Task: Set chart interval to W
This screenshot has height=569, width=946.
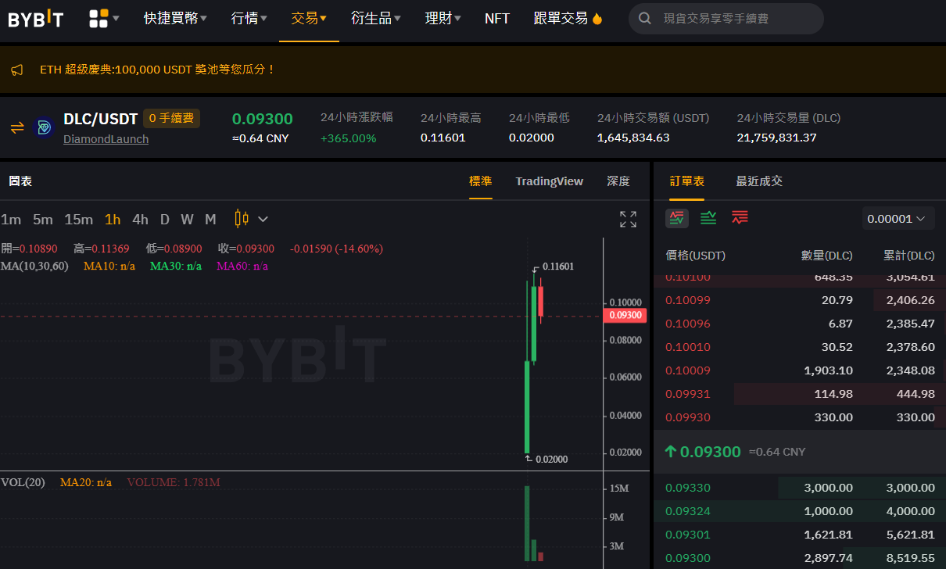Action: 188,220
